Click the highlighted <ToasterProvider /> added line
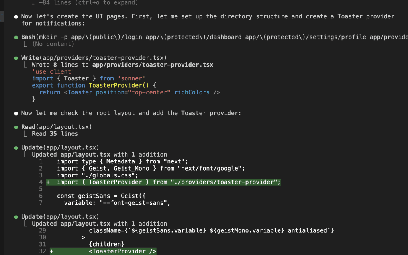Viewport: 408px width, 255px height. (122, 251)
